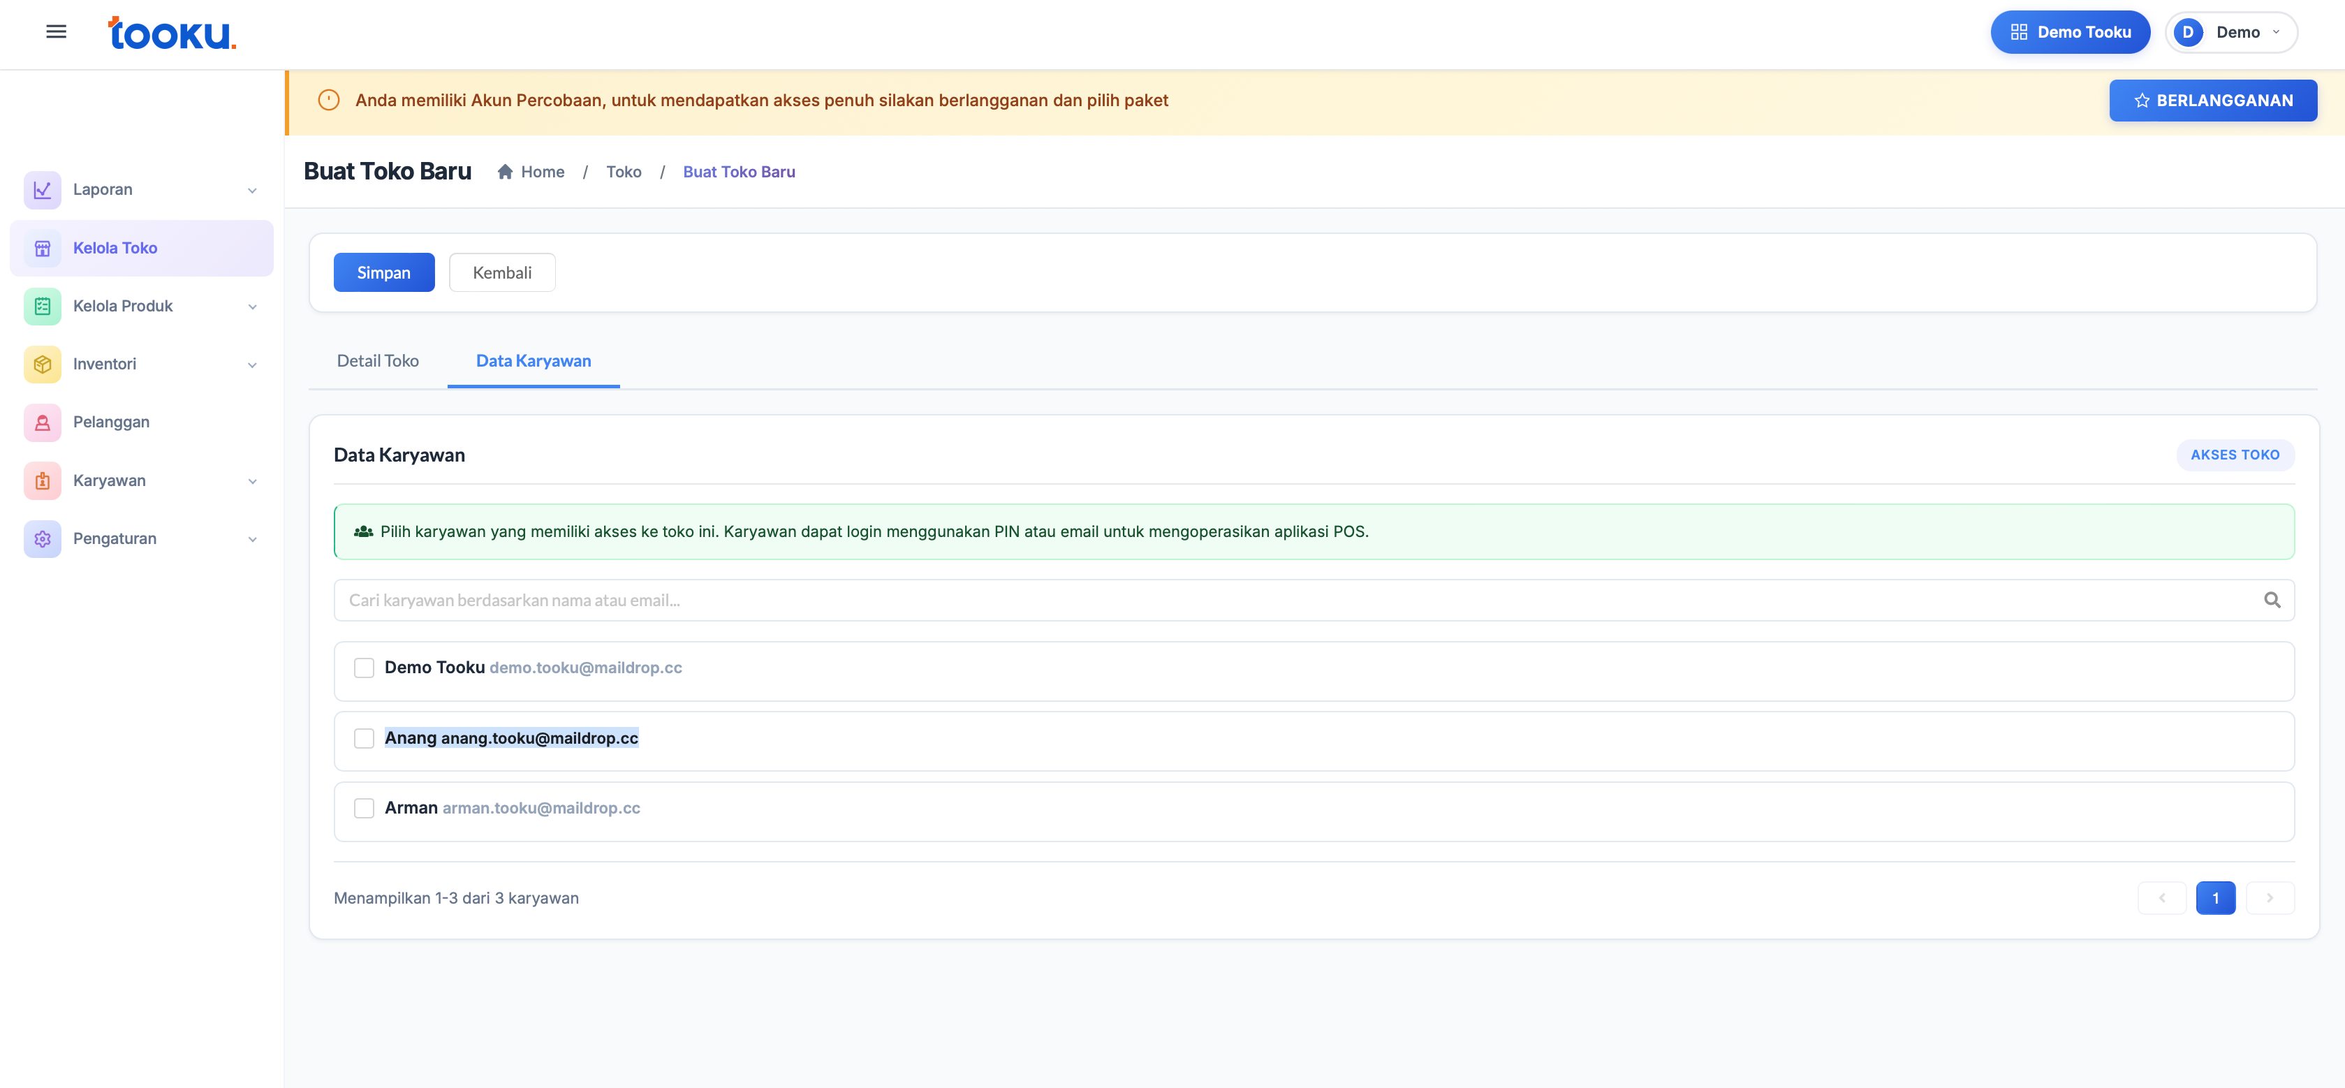Select the Data Karyawan tab
The height and width of the screenshot is (1088, 2345).
click(x=534, y=362)
